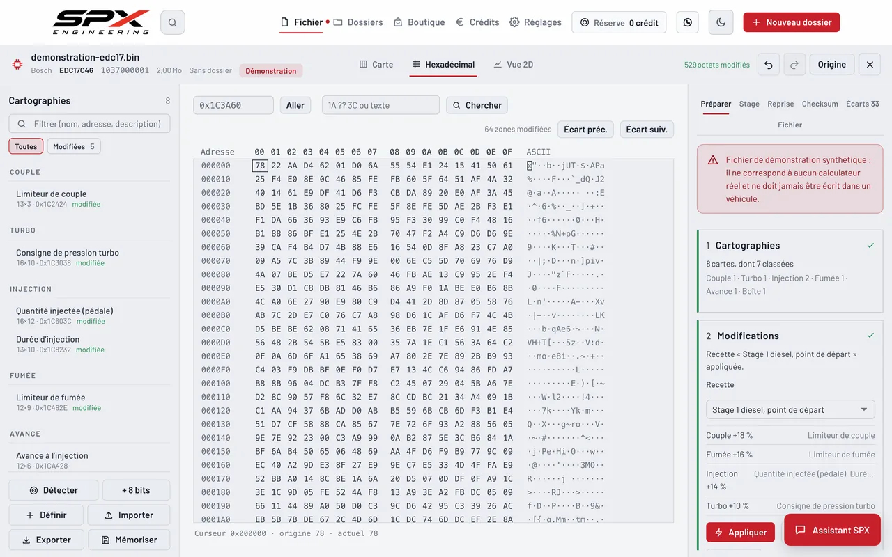
Task: Select the Limiteur de fumée map
Action: (89, 402)
